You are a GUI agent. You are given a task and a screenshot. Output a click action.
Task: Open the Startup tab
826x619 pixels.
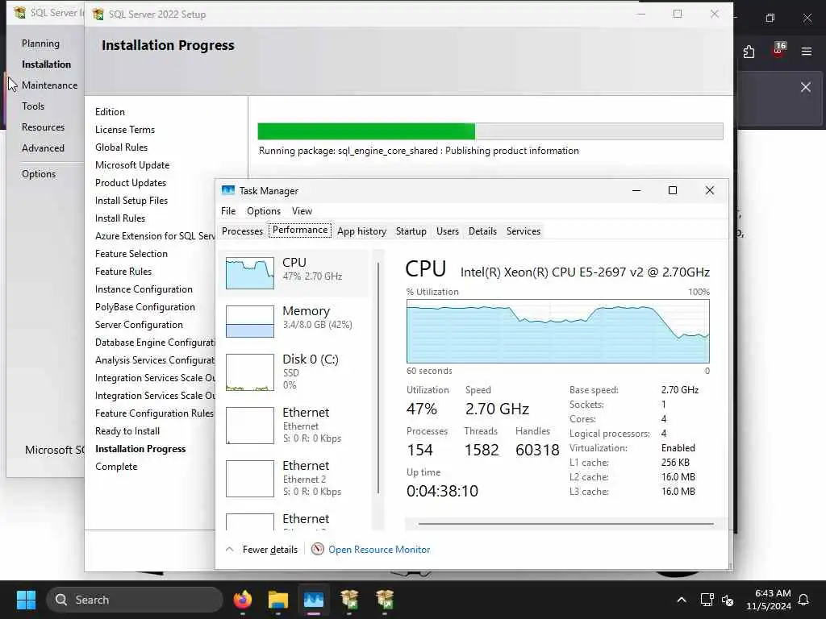(411, 231)
